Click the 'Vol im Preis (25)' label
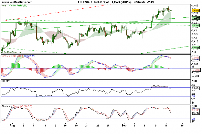The height and width of the screenshot is (134, 202). 18,5
